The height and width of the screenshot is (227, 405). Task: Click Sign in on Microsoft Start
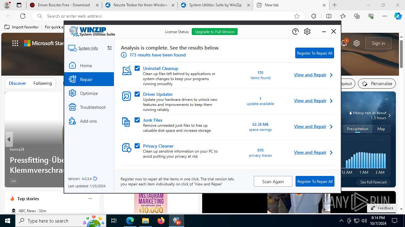pyautogui.click(x=378, y=43)
